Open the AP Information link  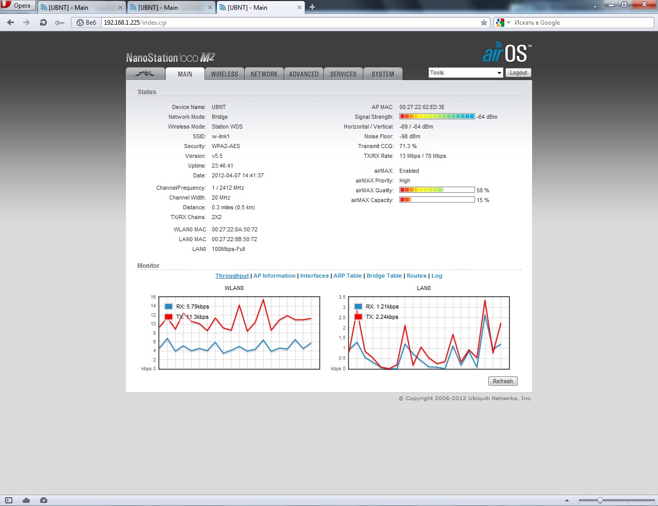coord(275,276)
